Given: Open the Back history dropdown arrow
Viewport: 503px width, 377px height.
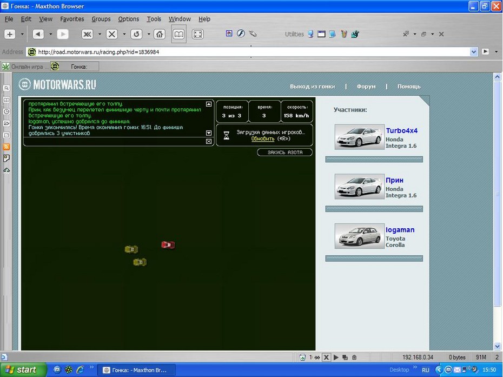Looking at the screenshot, I should pyautogui.click(x=50, y=34).
